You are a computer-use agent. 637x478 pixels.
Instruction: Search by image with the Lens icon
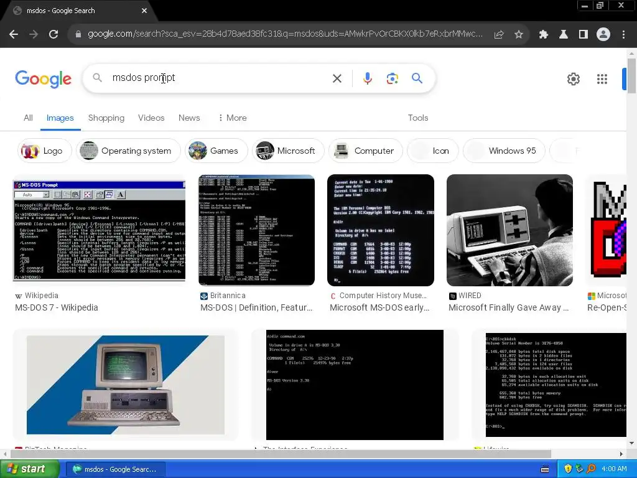tap(393, 78)
